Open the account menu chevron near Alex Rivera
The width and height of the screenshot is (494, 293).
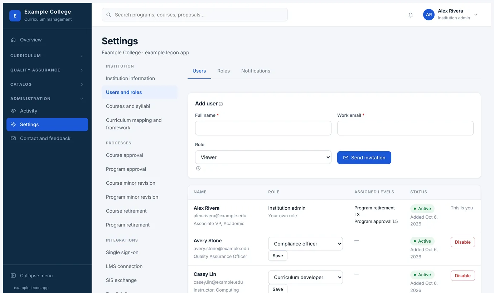(476, 15)
